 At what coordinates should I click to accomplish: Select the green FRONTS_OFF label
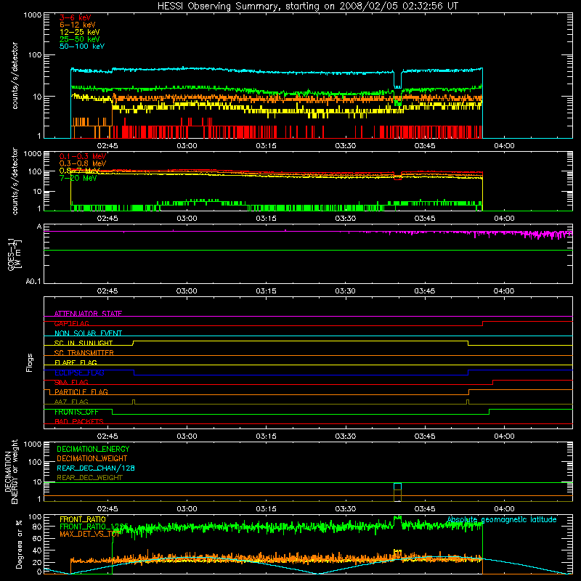76,412
